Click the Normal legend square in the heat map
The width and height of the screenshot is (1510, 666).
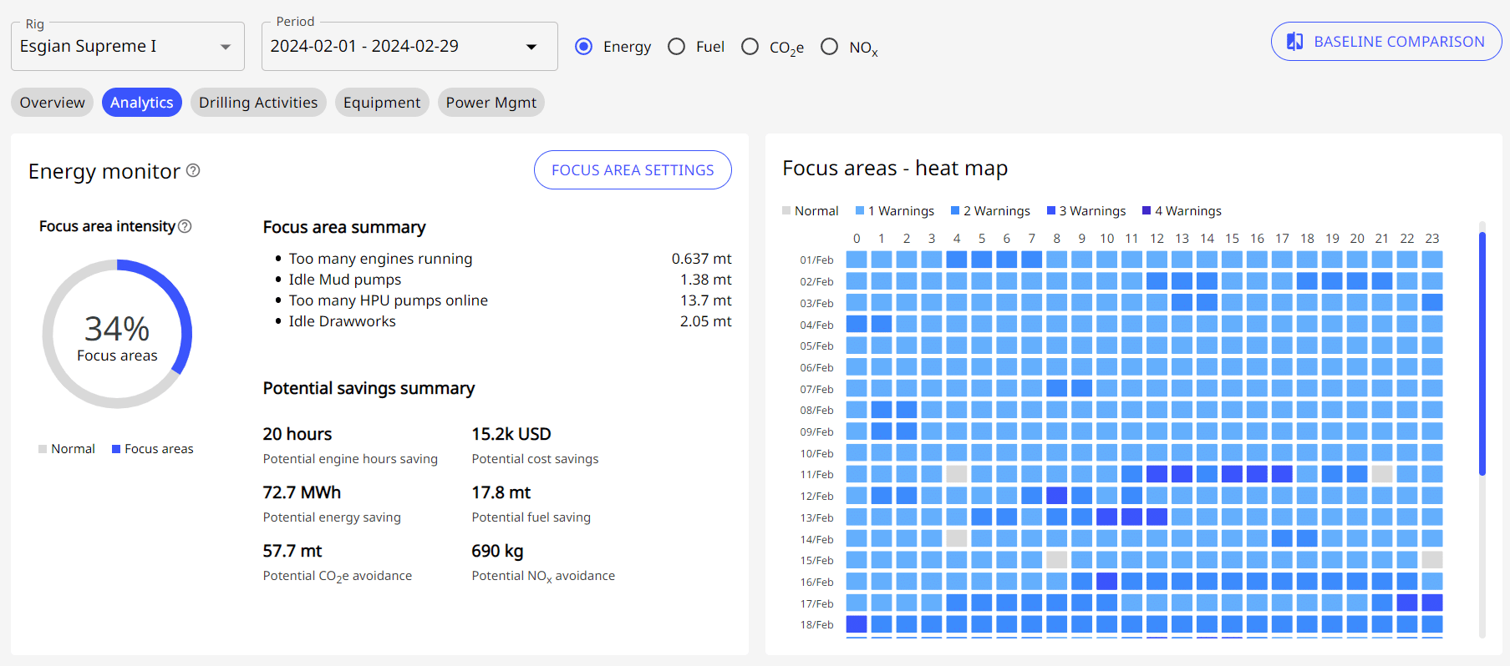pos(786,211)
